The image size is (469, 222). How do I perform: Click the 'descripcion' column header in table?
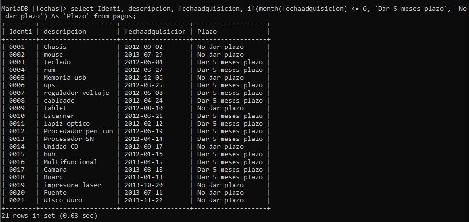pos(65,32)
